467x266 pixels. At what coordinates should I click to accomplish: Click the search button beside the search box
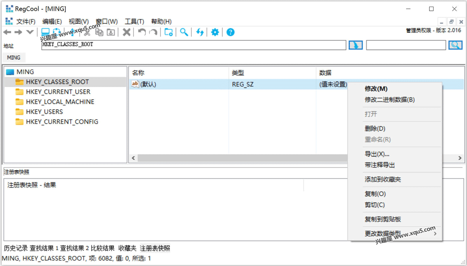tap(455, 45)
